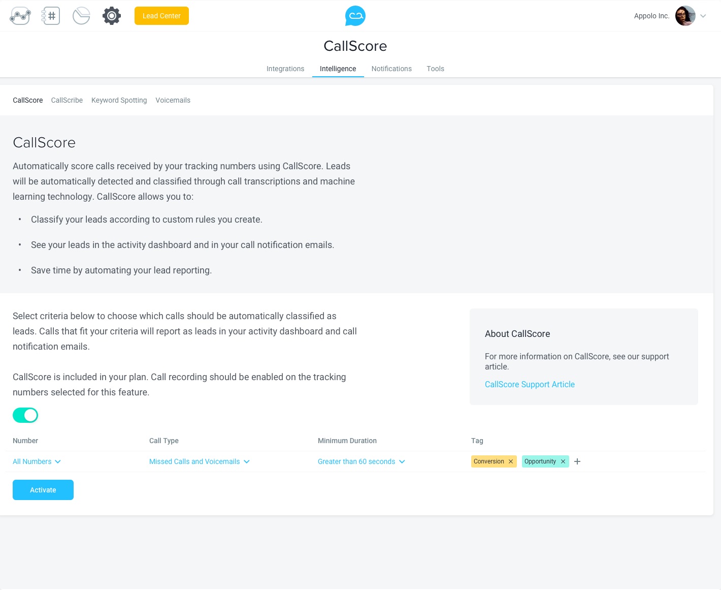Remove the Opportunity tag

pos(563,461)
